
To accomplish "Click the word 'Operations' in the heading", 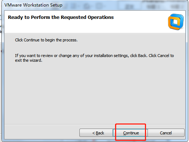I will click(101, 17).
